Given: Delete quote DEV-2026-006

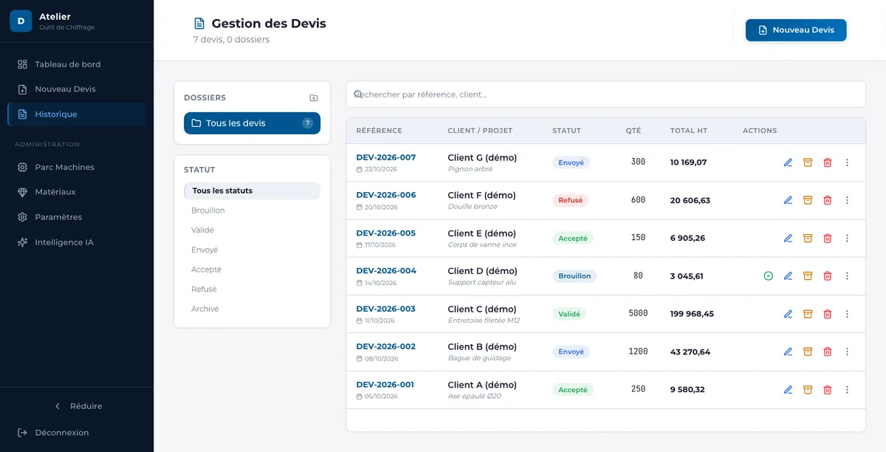Looking at the screenshot, I should pos(827,200).
